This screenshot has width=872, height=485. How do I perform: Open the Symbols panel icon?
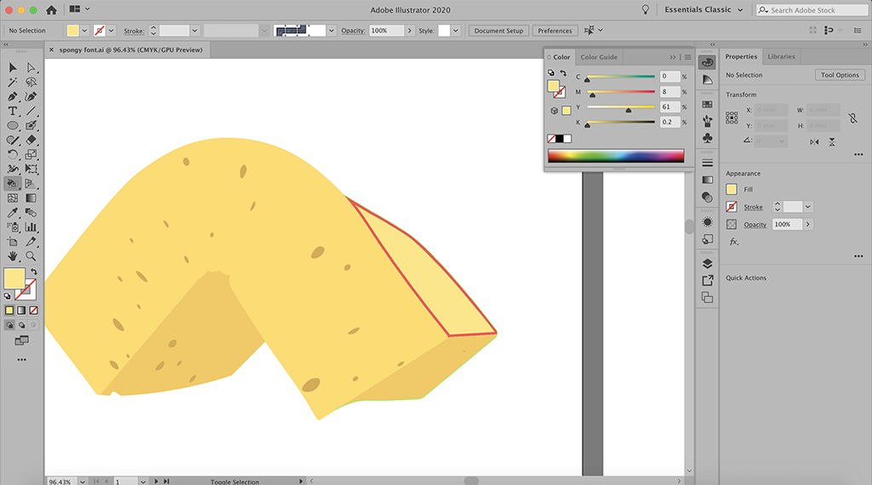[707, 137]
